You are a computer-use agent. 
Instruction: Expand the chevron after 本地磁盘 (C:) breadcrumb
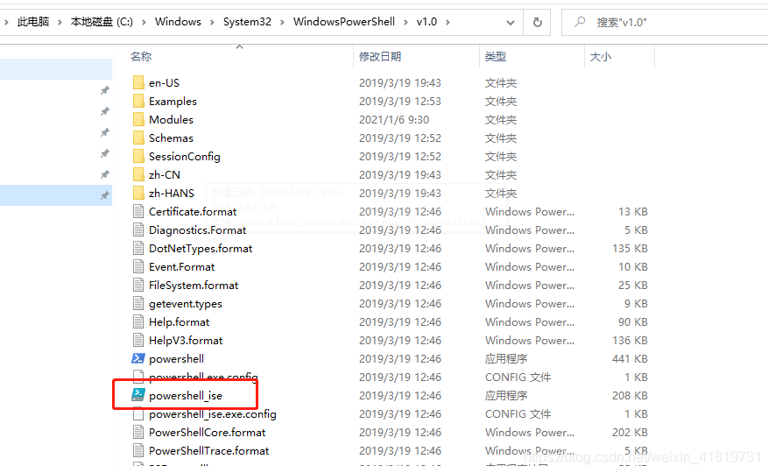pyautogui.click(x=144, y=22)
